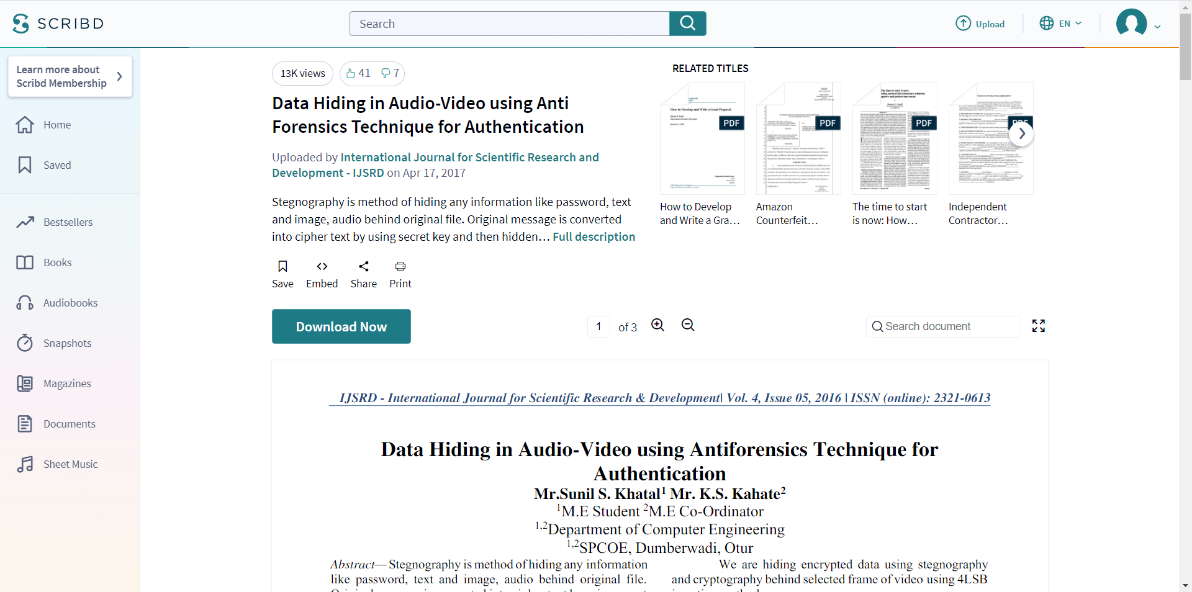Open Books in sidebar

(x=43, y=262)
